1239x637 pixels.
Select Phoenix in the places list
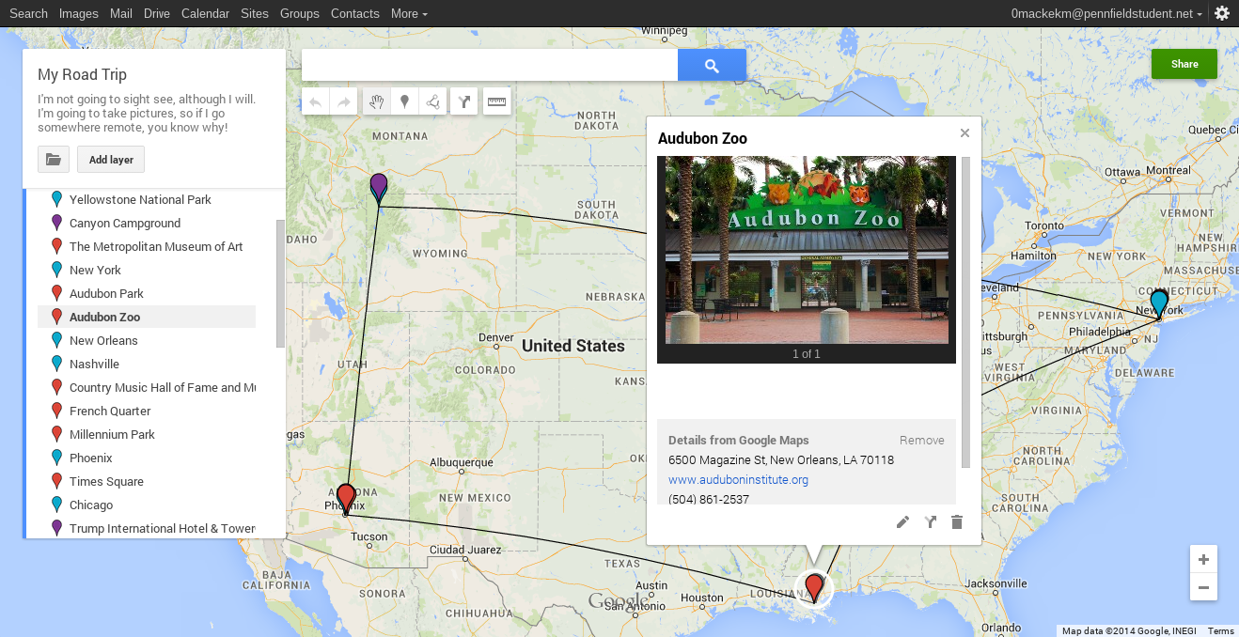point(91,458)
